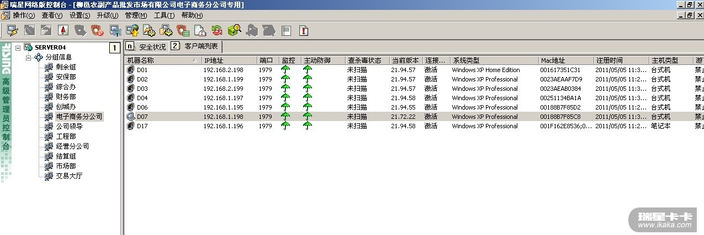Open the 升级(U) menu

(108, 15)
